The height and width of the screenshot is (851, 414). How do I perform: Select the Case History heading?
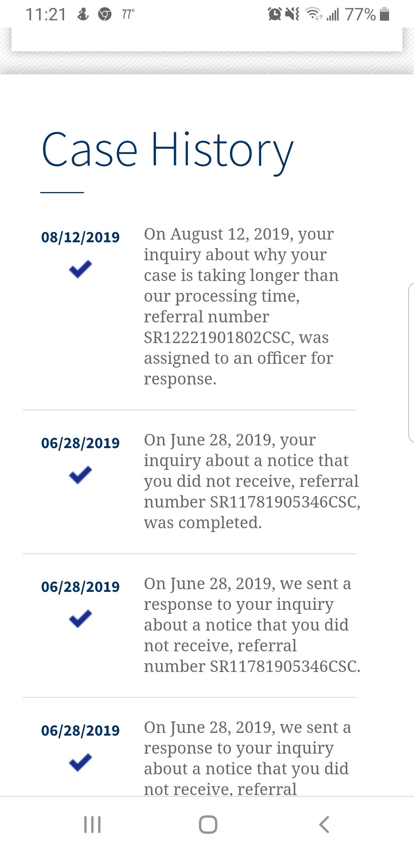pos(167,151)
